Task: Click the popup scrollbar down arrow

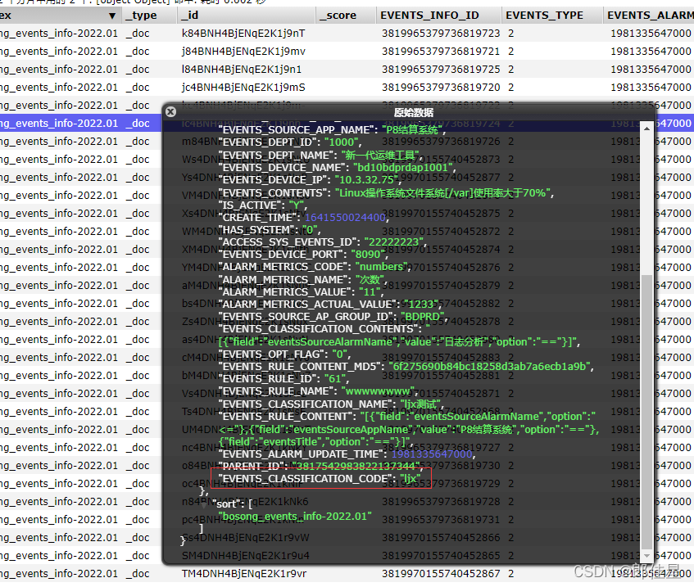Action: tap(646, 556)
